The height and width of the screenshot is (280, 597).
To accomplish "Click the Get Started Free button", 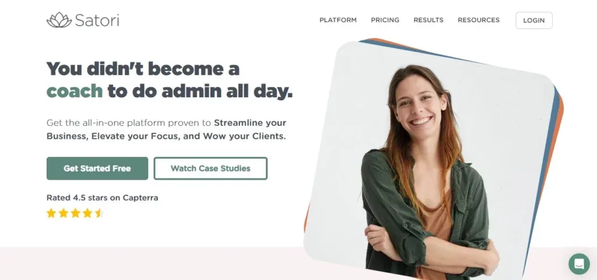I will pos(97,169).
